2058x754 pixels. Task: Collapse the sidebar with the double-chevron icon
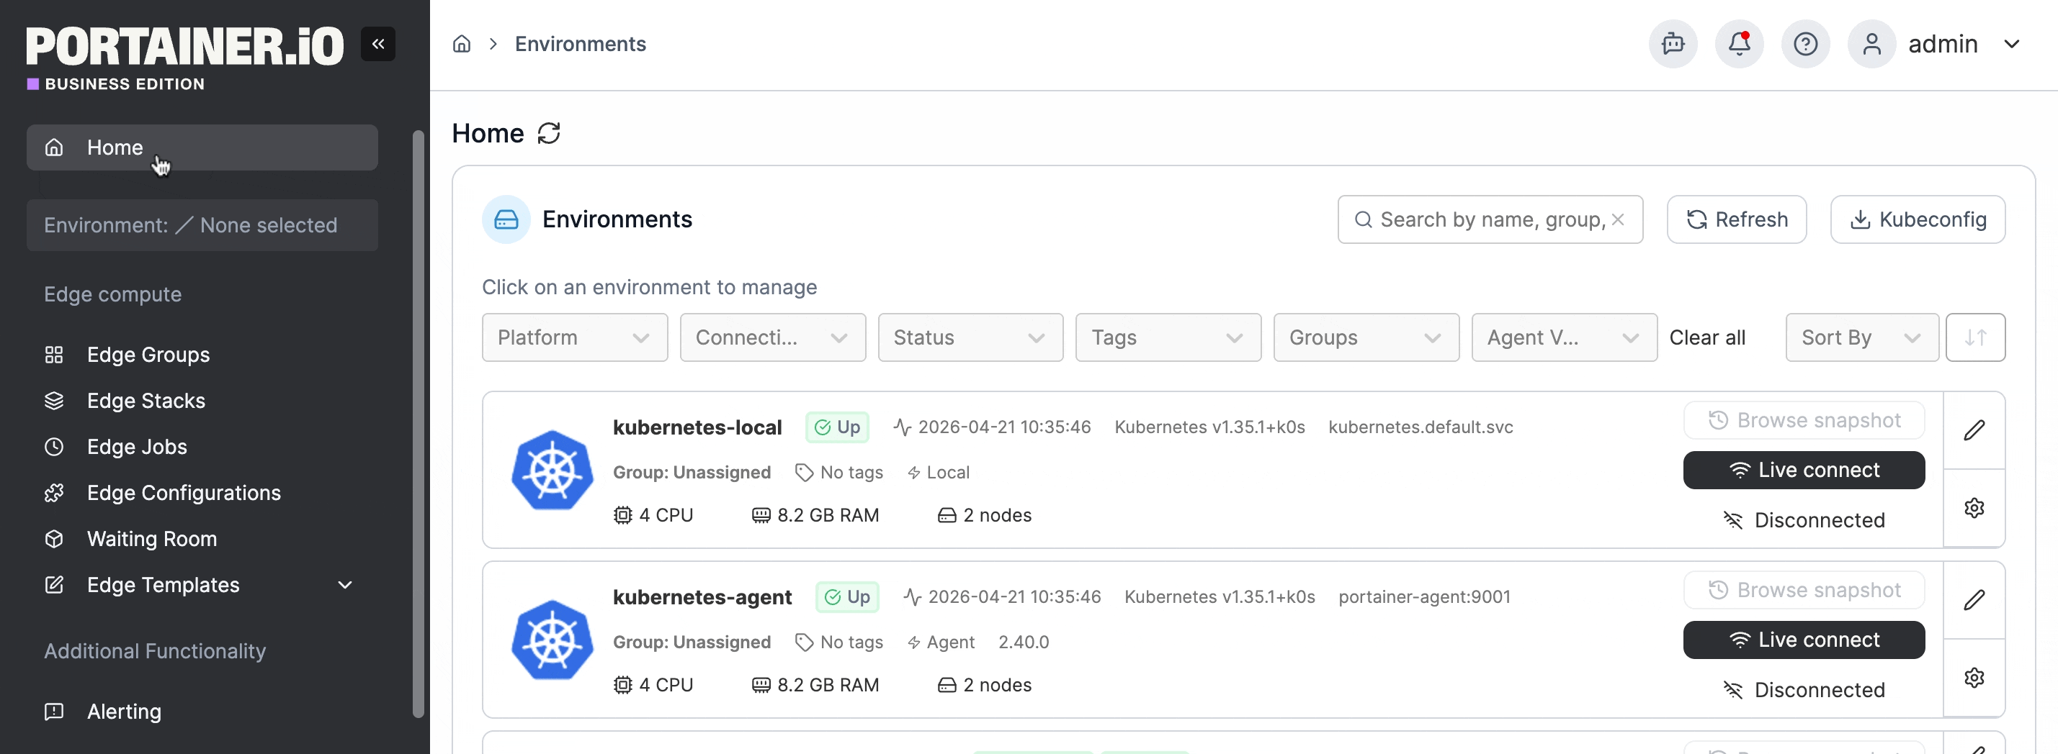(x=378, y=44)
